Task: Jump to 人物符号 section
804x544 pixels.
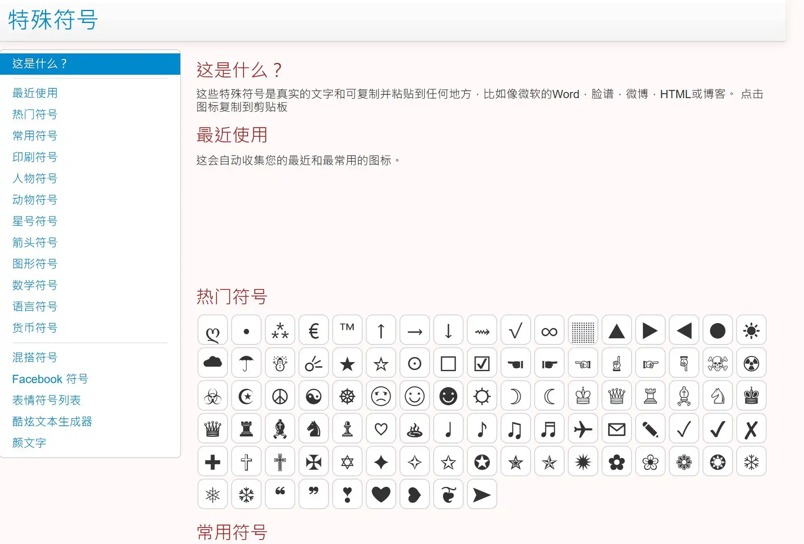Action: [x=35, y=179]
